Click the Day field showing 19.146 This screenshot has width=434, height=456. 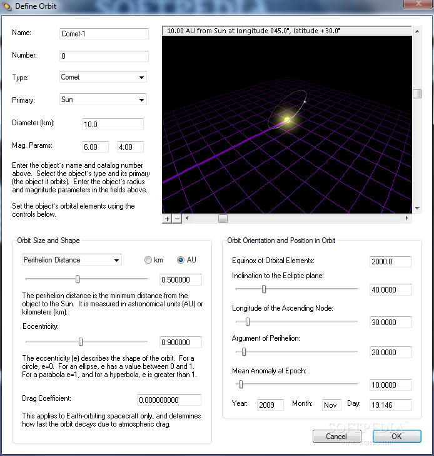390,405
